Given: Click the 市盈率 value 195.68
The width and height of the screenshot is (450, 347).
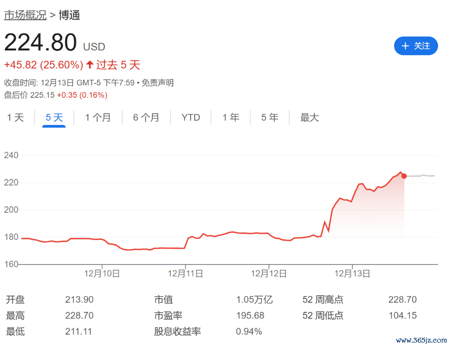Looking at the screenshot, I should (250, 315).
